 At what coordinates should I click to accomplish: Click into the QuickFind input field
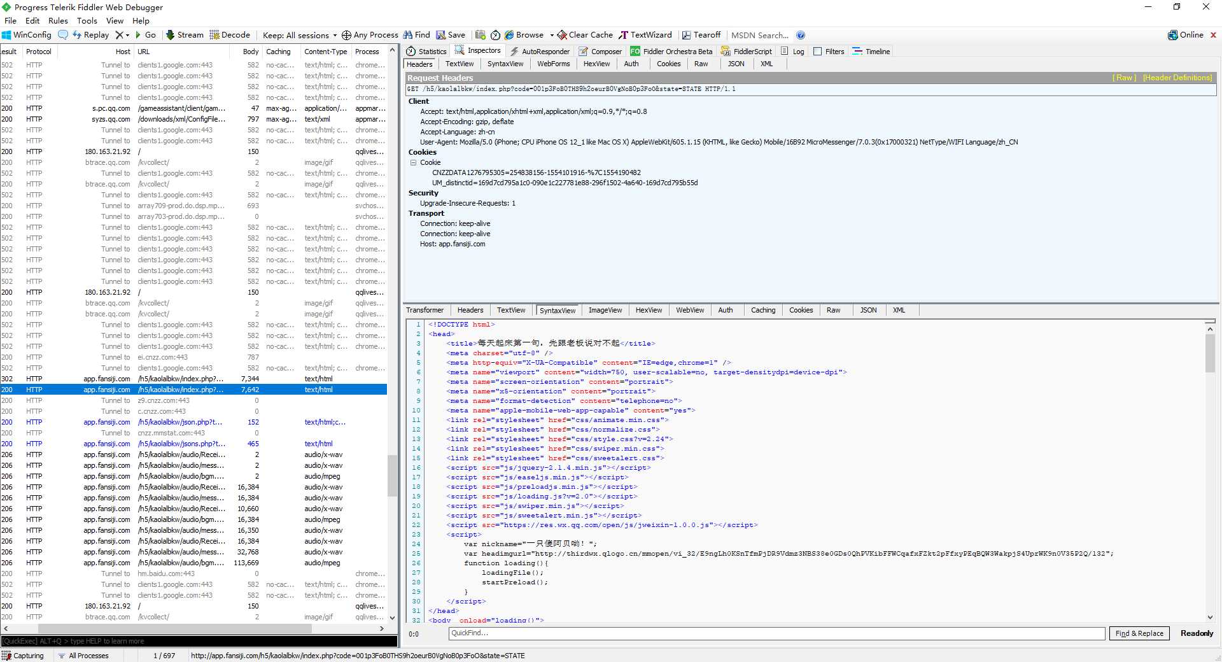tap(776, 633)
